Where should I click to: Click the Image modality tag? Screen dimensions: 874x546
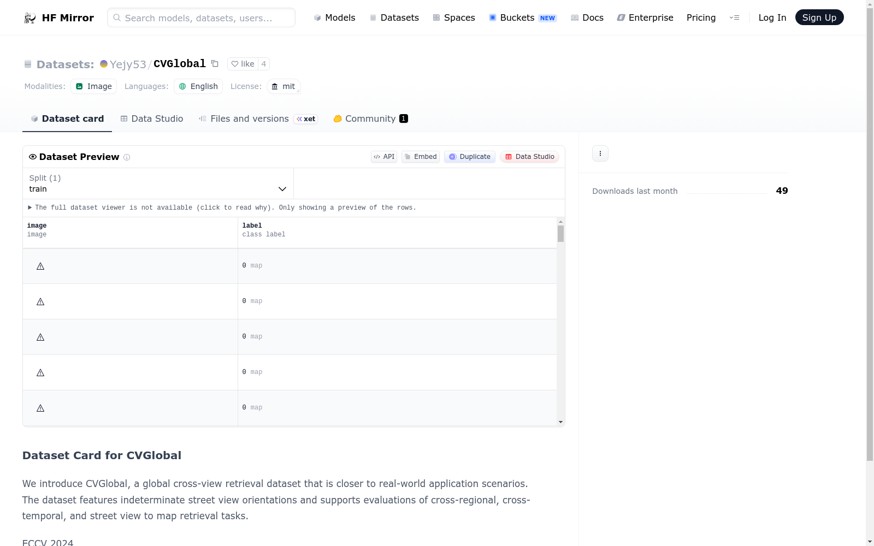93,86
